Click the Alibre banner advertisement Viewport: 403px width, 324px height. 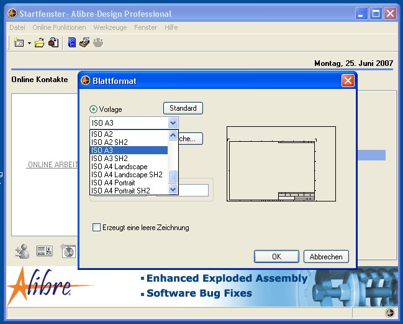[x=202, y=286]
